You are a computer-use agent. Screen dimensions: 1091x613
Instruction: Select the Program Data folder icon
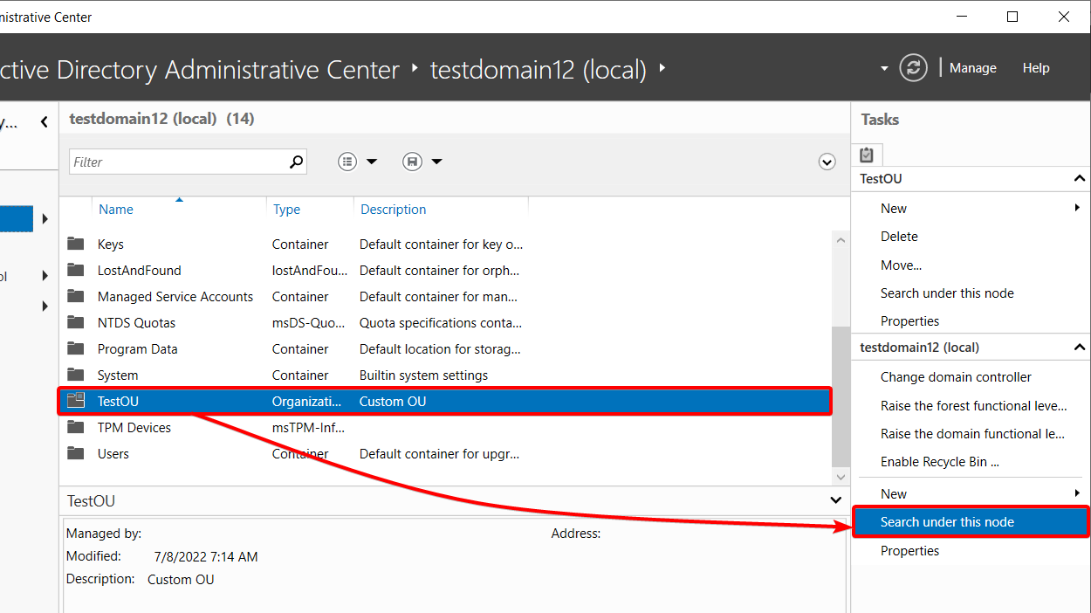pos(76,349)
